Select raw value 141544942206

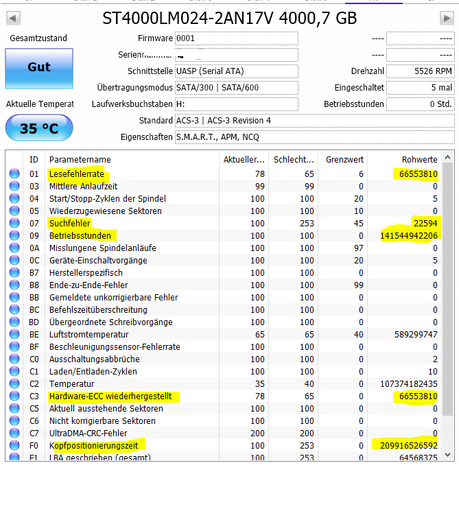coord(409,236)
